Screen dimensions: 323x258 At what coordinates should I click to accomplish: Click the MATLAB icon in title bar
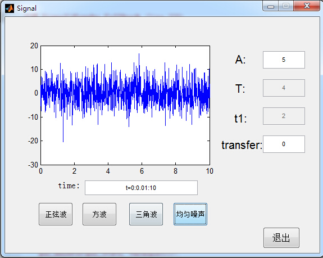(10, 8)
